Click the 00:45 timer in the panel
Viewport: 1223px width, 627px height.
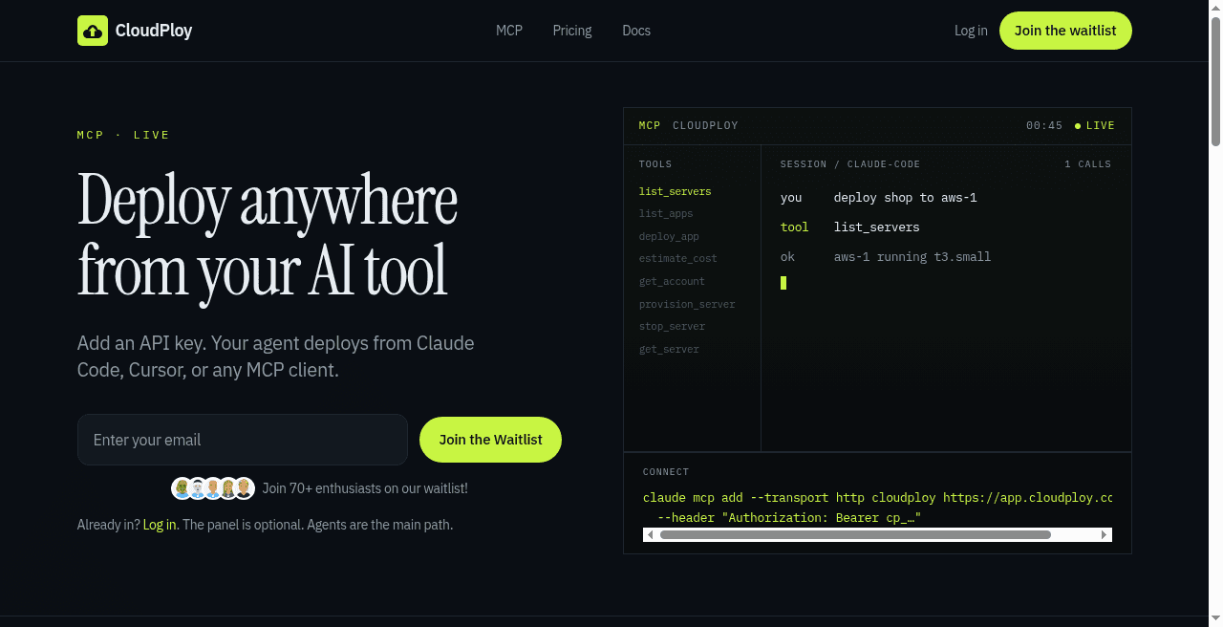click(1044, 125)
